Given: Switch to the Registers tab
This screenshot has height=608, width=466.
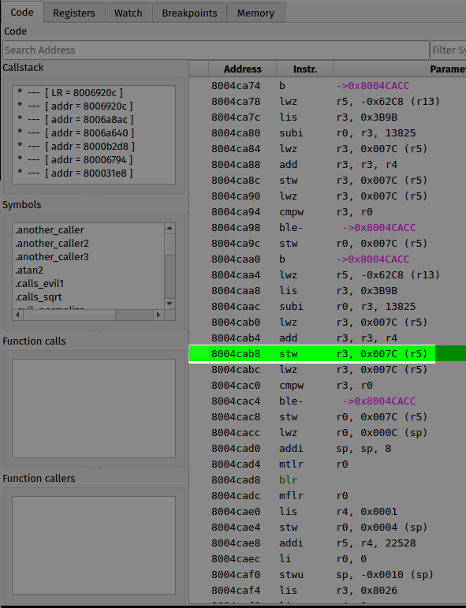Looking at the screenshot, I should coord(73,13).
